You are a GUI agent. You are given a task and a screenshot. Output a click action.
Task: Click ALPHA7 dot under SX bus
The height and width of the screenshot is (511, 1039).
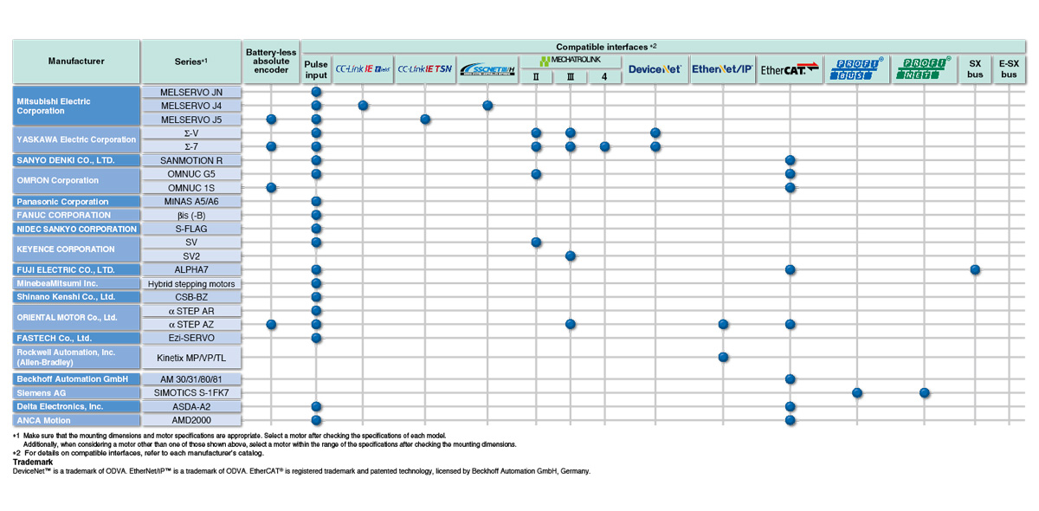(x=975, y=269)
